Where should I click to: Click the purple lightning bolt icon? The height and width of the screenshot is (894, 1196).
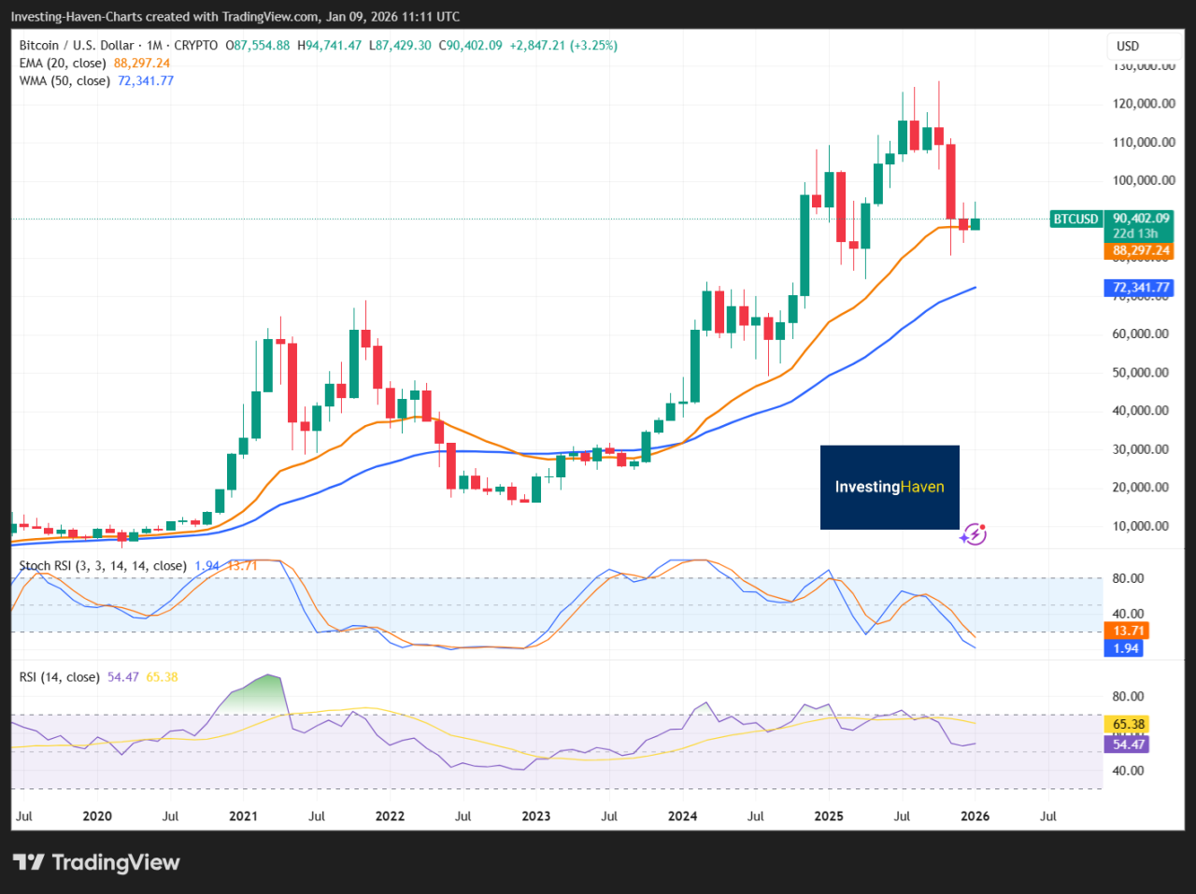click(x=974, y=534)
